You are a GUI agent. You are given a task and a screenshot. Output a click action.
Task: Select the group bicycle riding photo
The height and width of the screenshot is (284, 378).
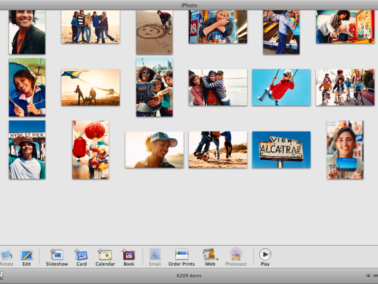[x=345, y=87]
